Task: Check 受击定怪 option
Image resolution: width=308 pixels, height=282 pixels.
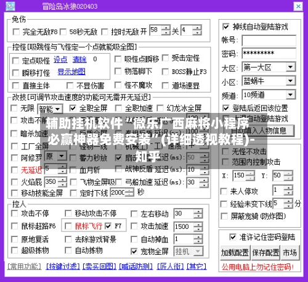Action: [165, 58]
